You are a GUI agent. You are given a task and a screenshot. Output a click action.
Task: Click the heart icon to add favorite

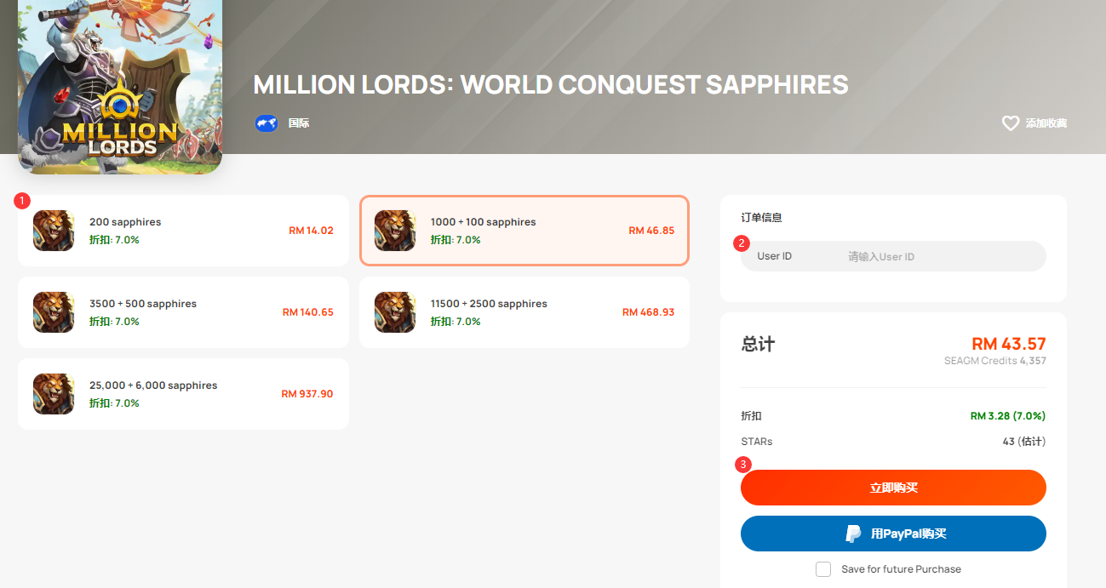pos(1011,123)
